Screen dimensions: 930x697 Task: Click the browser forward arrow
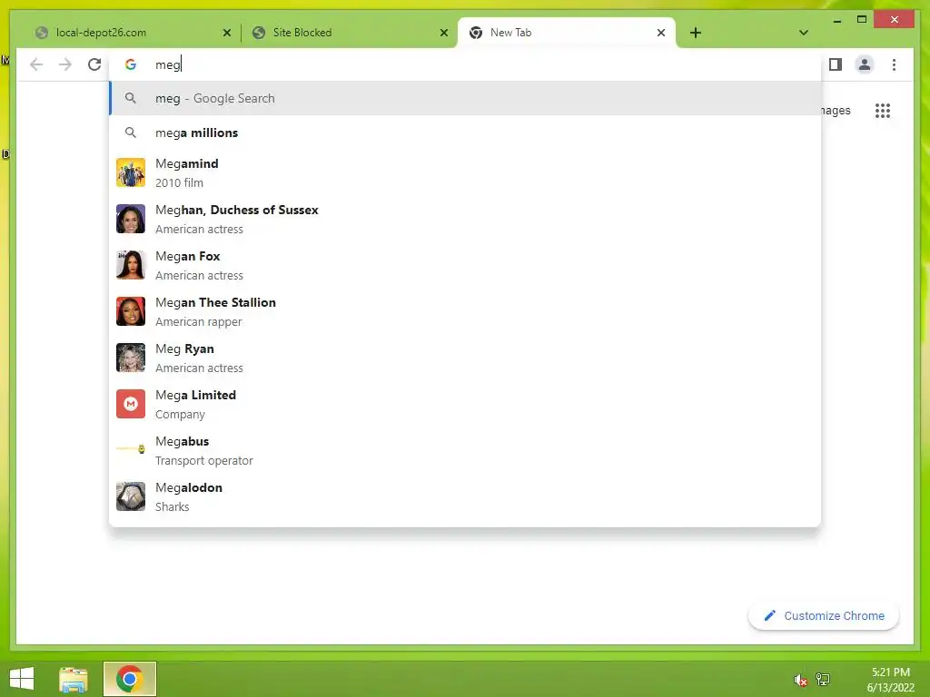point(65,64)
